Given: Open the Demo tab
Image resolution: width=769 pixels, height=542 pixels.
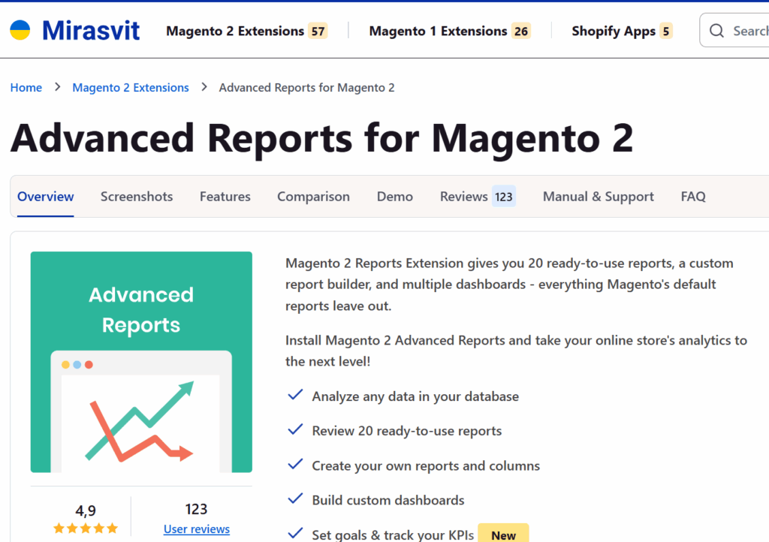Looking at the screenshot, I should (395, 197).
